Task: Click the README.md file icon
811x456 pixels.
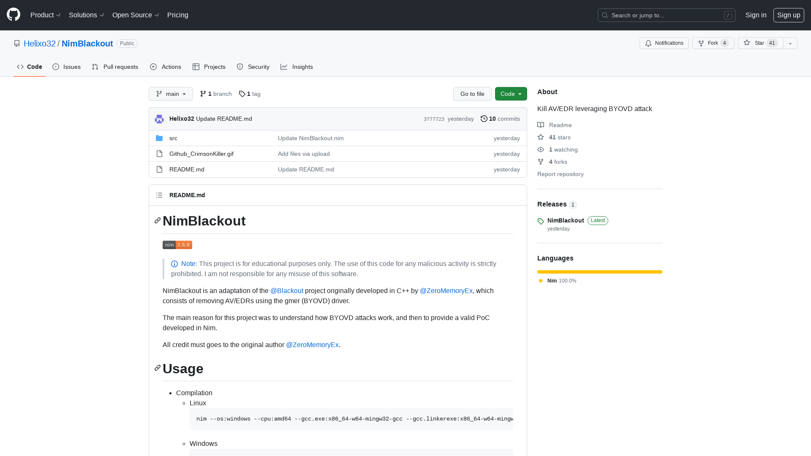Action: [x=159, y=169]
